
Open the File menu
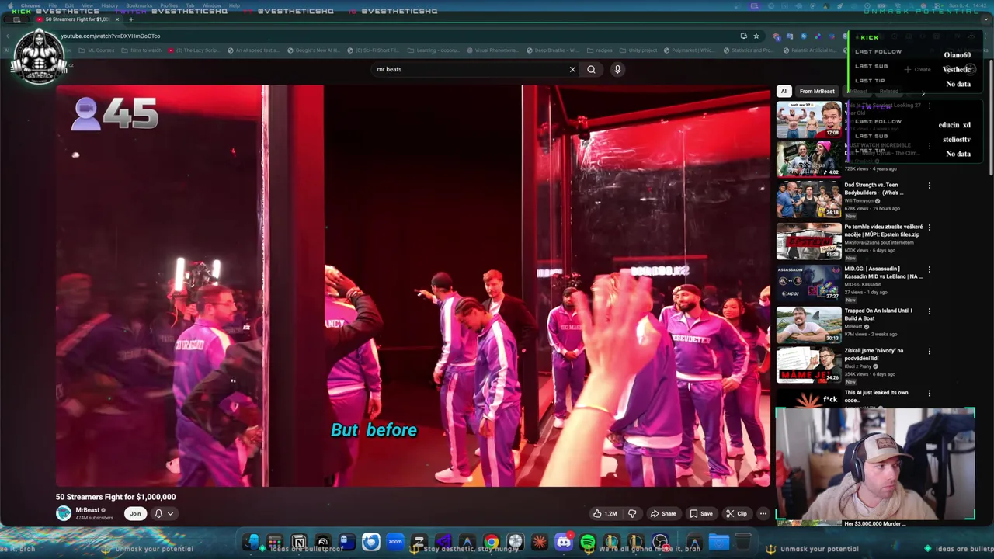[52, 5]
